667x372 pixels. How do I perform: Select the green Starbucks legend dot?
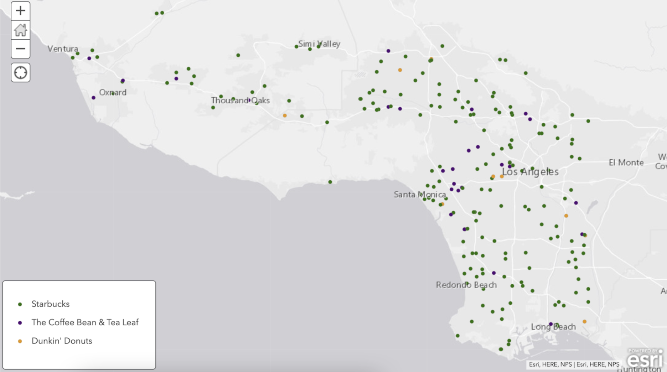(x=20, y=304)
